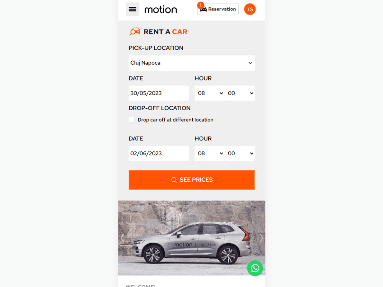Open the TS user profile avatar
This screenshot has height=287, width=383.
pos(250,9)
